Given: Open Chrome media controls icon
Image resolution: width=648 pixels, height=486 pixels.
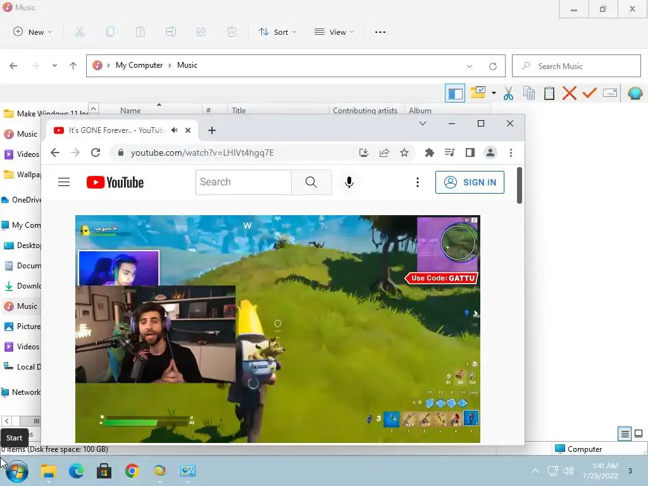Looking at the screenshot, I should 450,153.
